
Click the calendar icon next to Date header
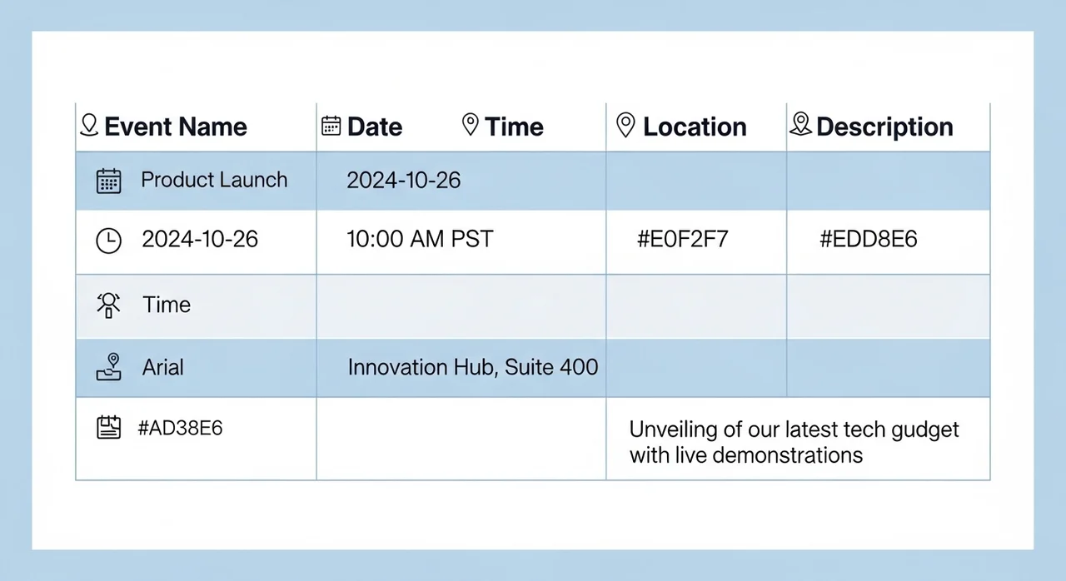(x=331, y=126)
